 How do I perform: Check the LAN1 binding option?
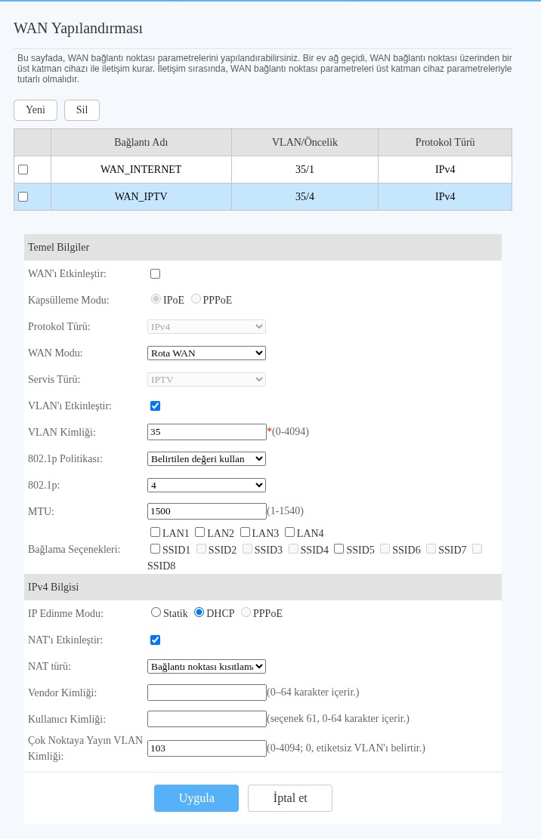coord(155,532)
